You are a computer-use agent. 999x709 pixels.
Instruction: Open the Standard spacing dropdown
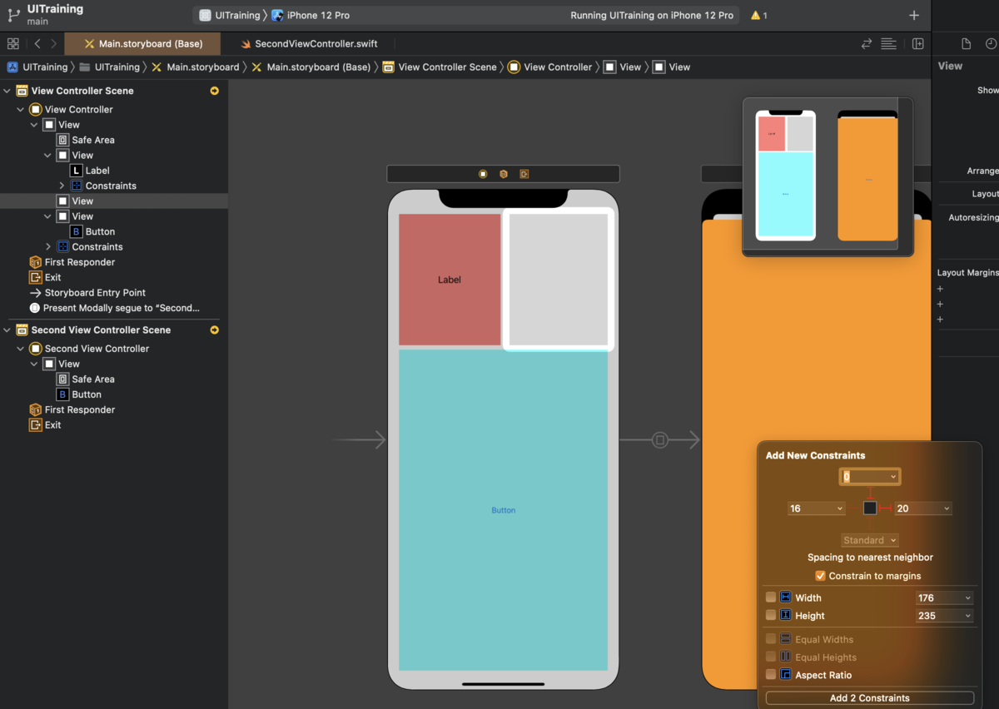tap(870, 540)
